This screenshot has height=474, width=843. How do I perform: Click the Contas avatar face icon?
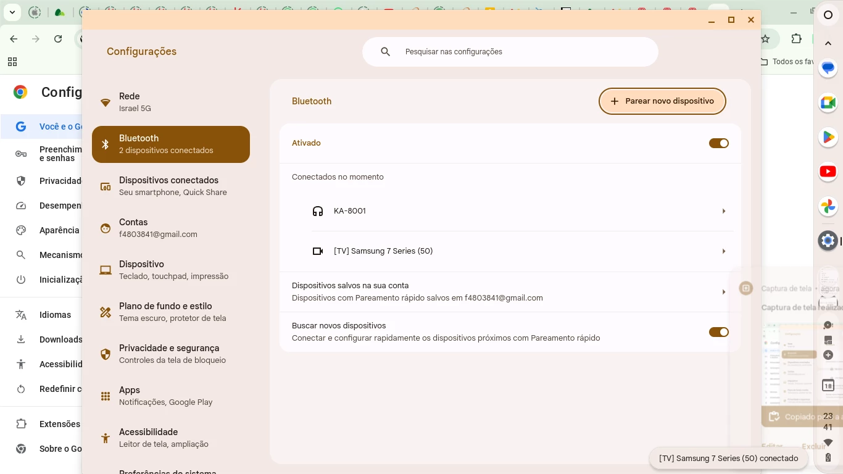(x=106, y=228)
